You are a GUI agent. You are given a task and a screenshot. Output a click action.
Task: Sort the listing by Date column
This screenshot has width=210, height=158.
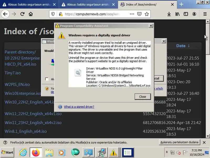[183, 46]
